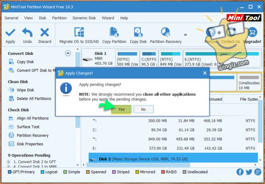265x184 pixels.
Task: Click partition list horizontal scrollbar
Action: [x=138, y=165]
